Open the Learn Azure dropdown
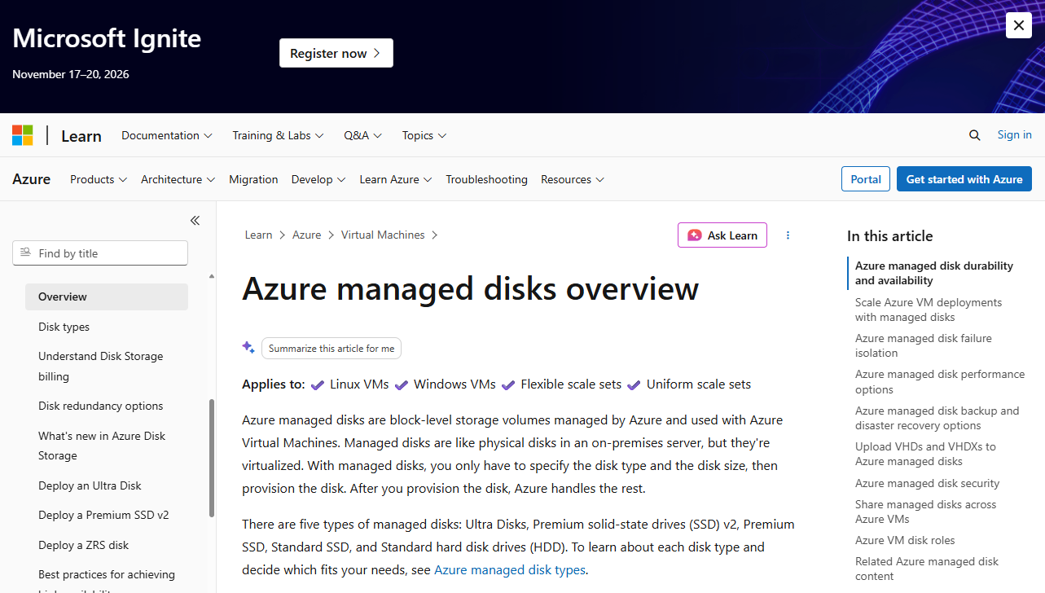Viewport: 1045px width, 593px height. (x=396, y=179)
